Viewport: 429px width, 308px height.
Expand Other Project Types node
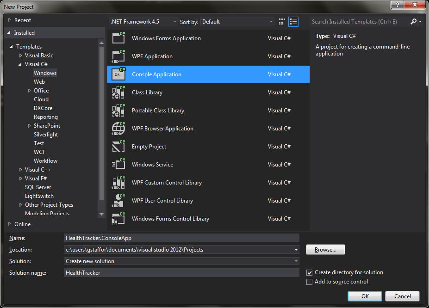point(20,205)
